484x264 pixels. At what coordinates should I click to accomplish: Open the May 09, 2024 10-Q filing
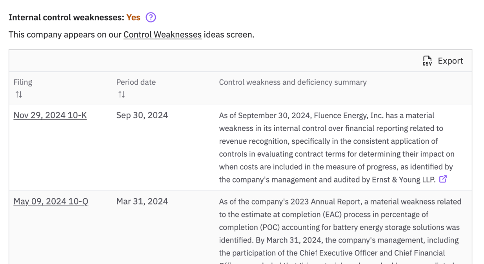[51, 201]
